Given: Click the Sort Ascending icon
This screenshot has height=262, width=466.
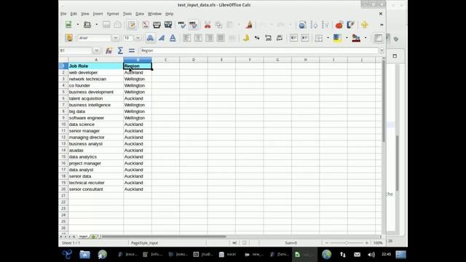Looking at the screenshot, I should tap(314, 25).
